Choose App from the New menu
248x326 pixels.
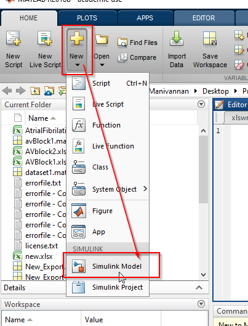click(108, 232)
